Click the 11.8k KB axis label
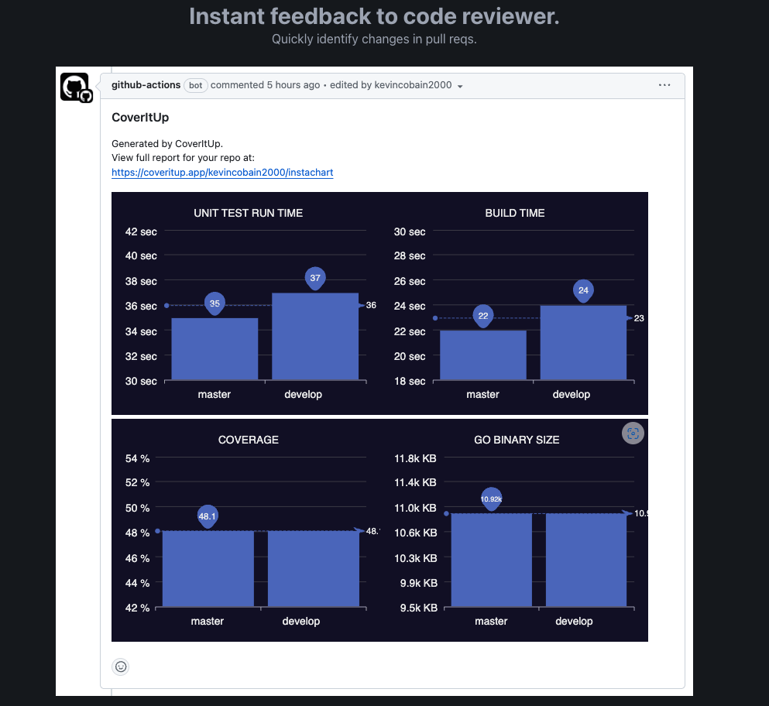The height and width of the screenshot is (706, 769). tap(415, 458)
